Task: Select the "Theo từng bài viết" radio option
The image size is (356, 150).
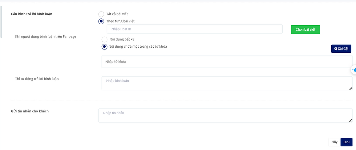Action: (x=101, y=21)
